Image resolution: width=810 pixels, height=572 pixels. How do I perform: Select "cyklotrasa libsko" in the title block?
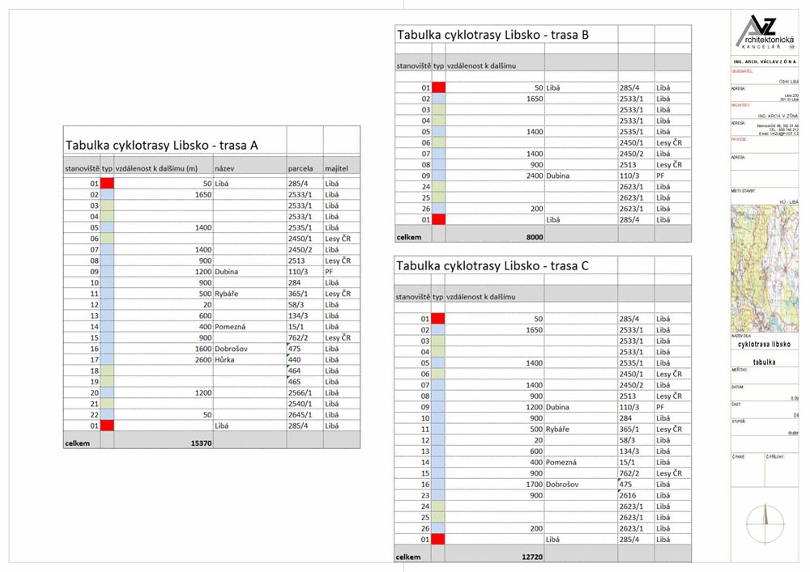[764, 345]
